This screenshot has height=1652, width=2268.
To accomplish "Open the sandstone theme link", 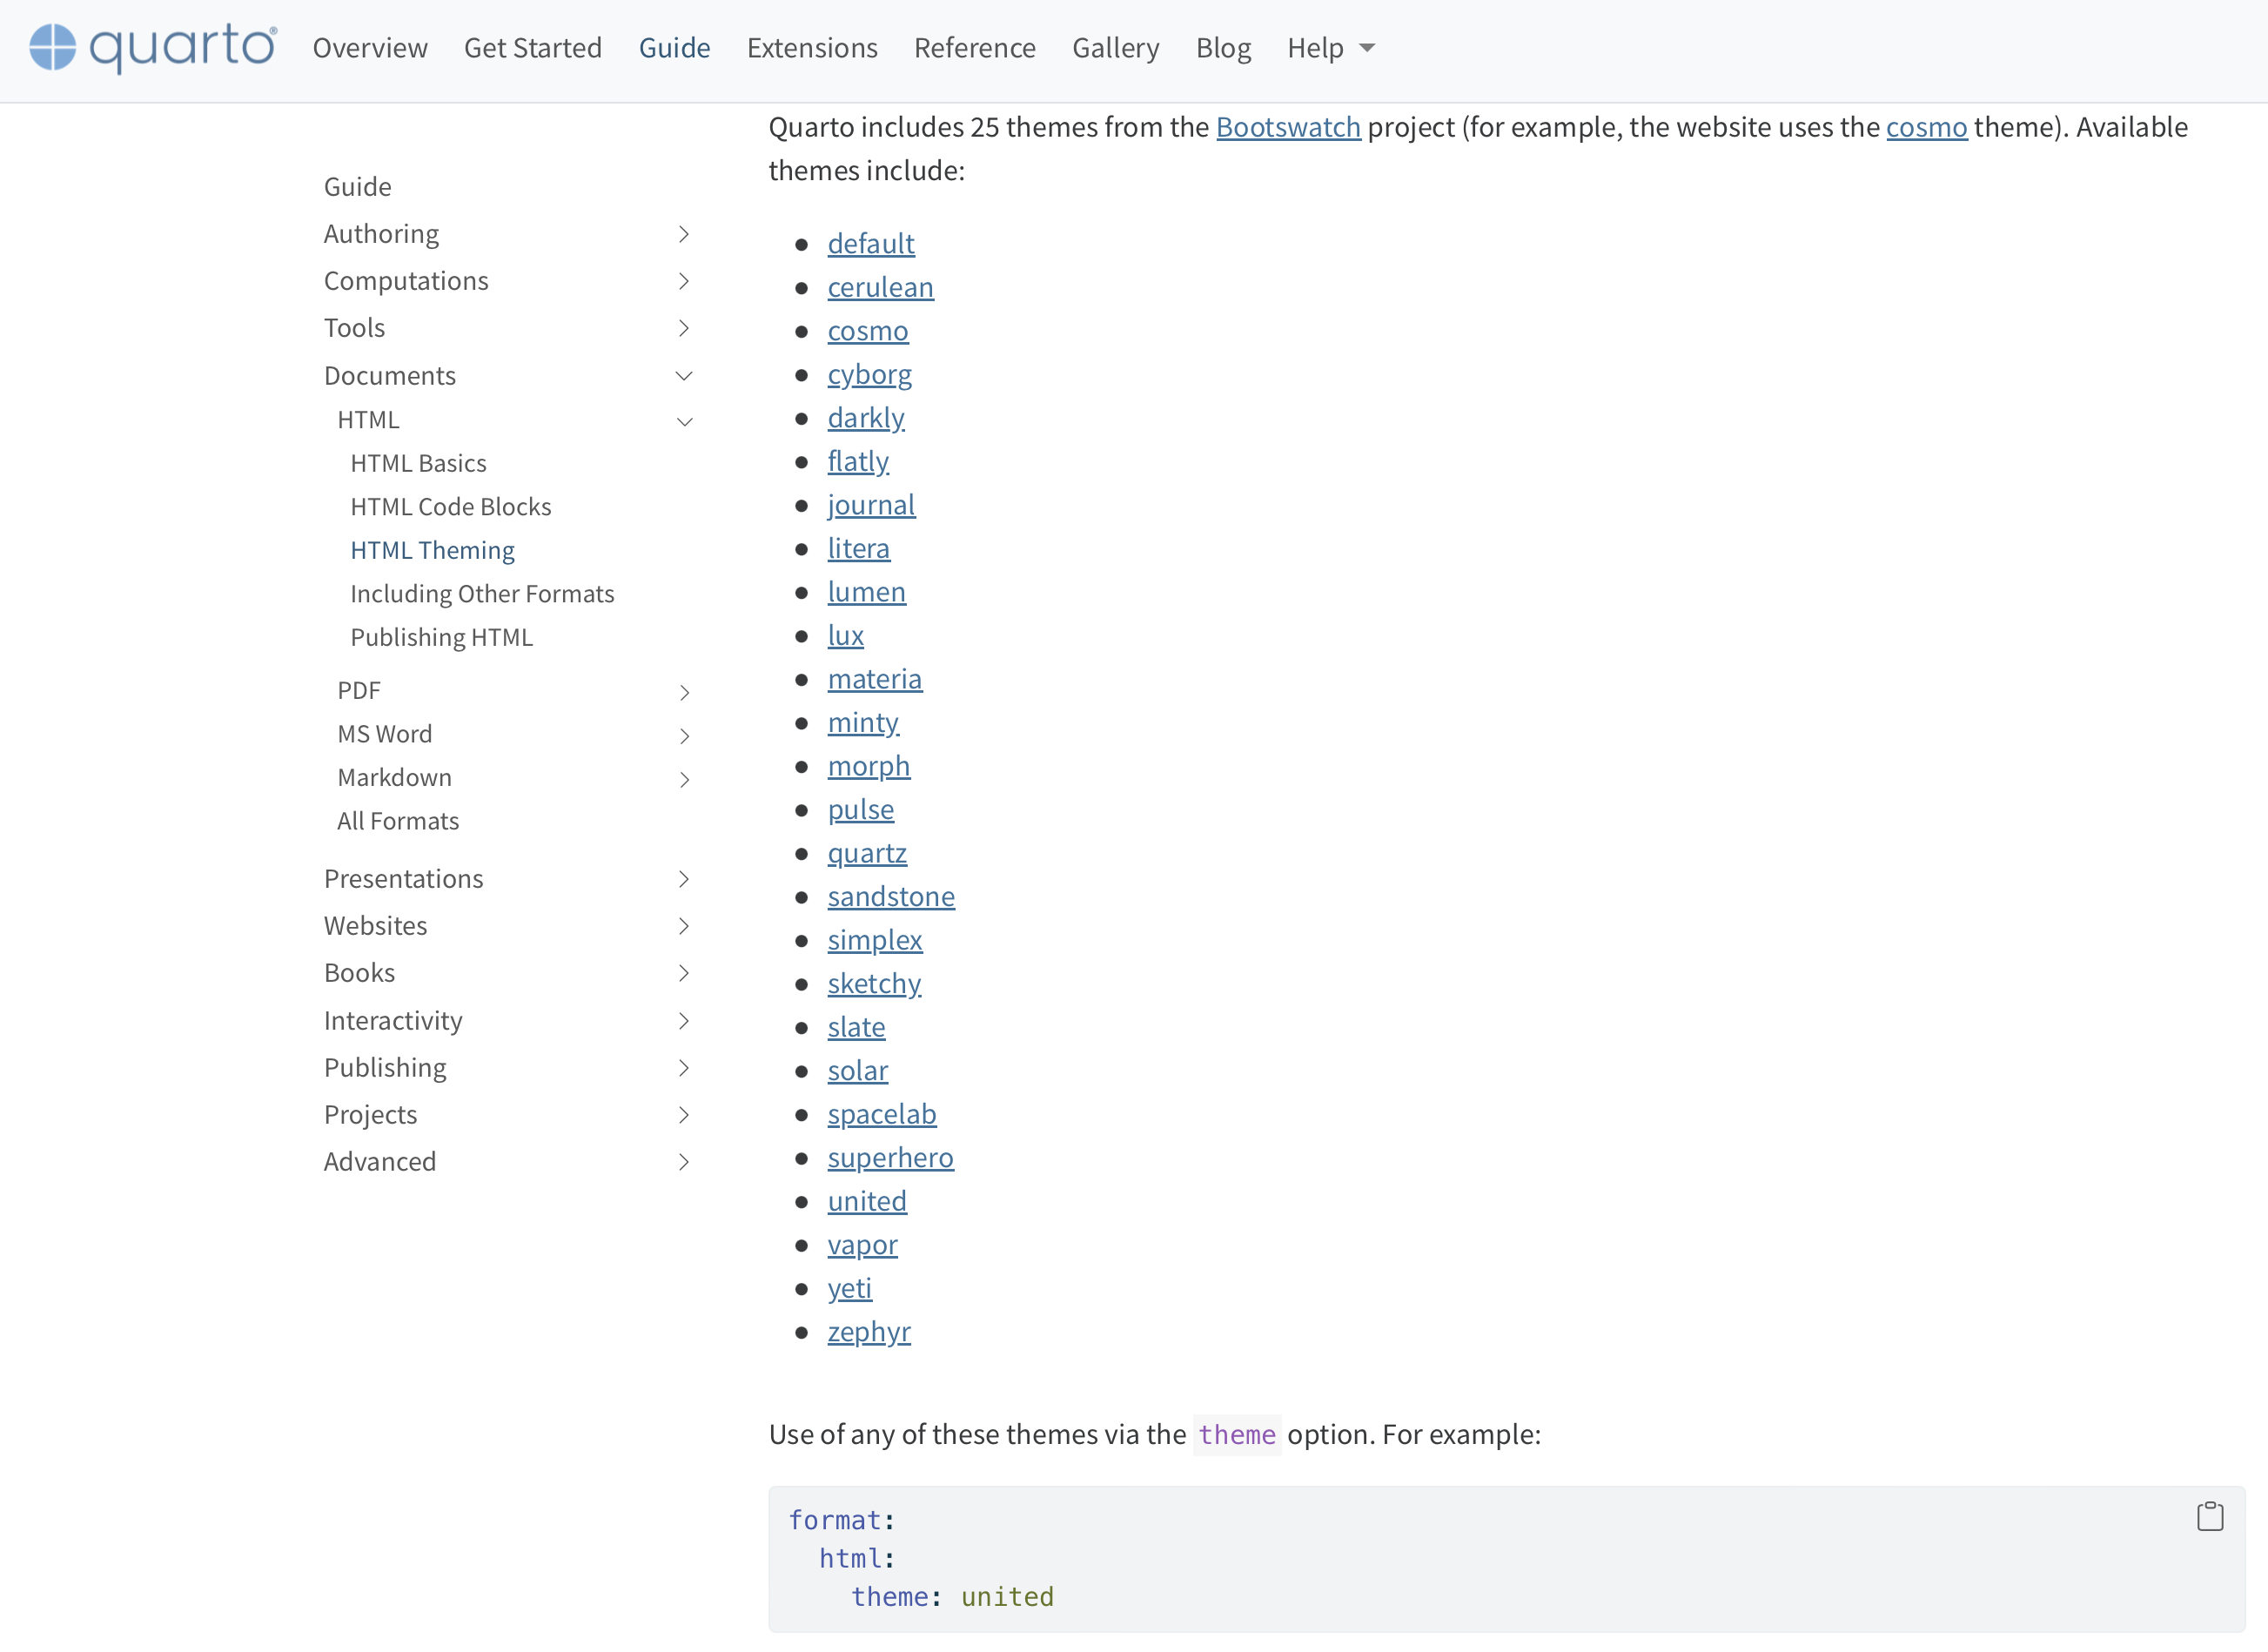I will (890, 896).
